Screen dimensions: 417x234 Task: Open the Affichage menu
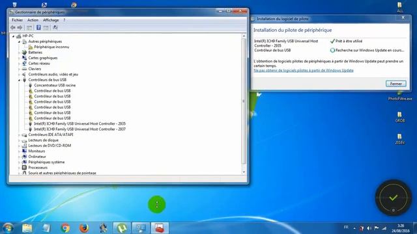51,20
